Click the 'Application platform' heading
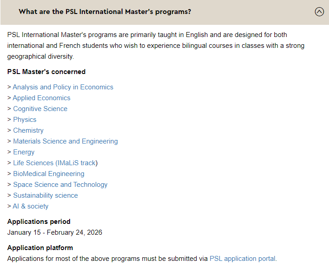Viewport: 329px width, 269px height. (40, 248)
